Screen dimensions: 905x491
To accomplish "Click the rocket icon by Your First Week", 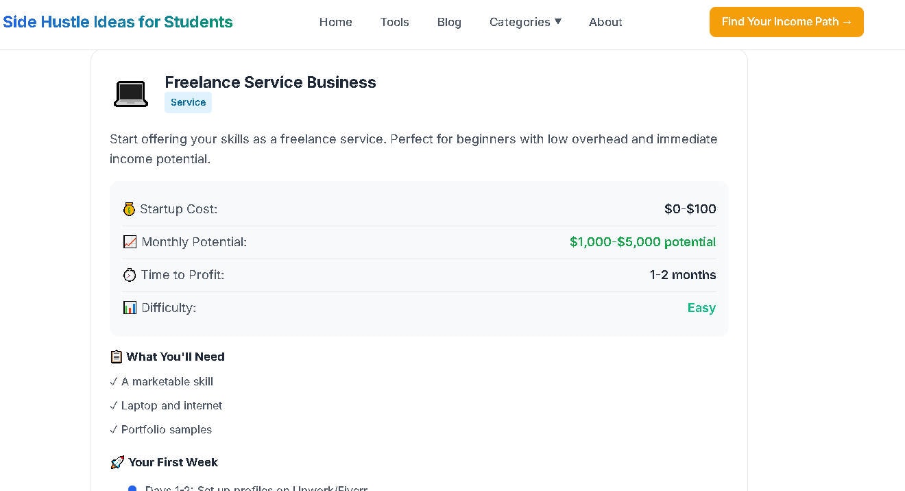I will click(117, 462).
